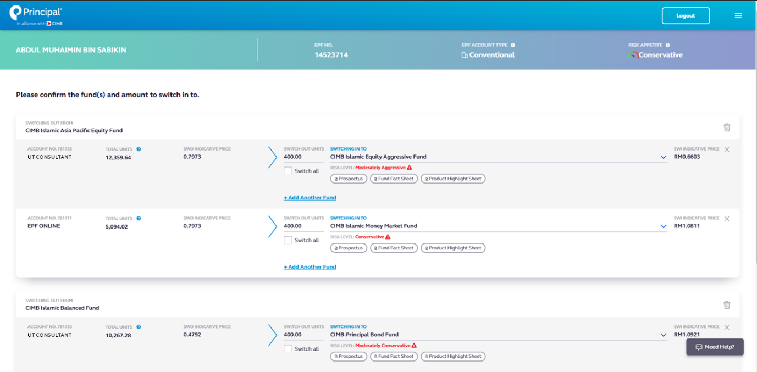Viewport: 757px width, 372px height.
Task: Open the Fund Fact Sheet for the Money Market Fund
Action: click(x=394, y=248)
